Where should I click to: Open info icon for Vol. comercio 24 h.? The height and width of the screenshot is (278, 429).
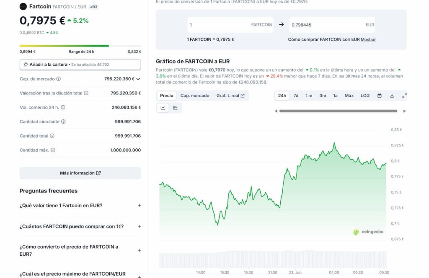click(63, 107)
